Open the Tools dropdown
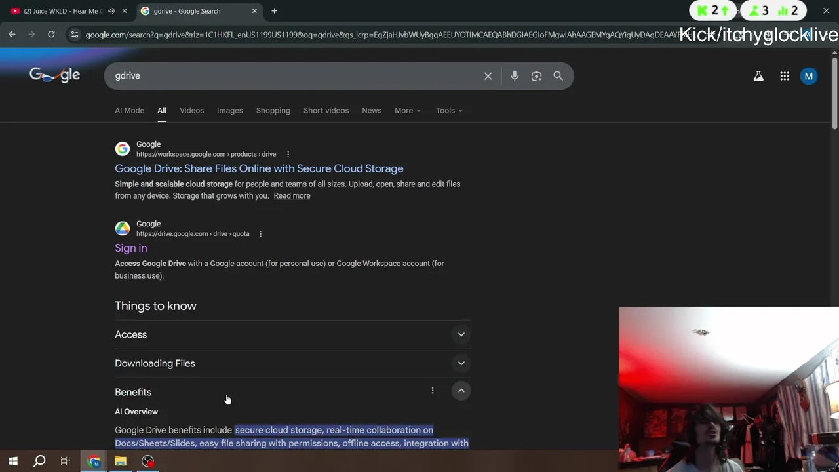Image resolution: width=839 pixels, height=472 pixels. click(449, 111)
